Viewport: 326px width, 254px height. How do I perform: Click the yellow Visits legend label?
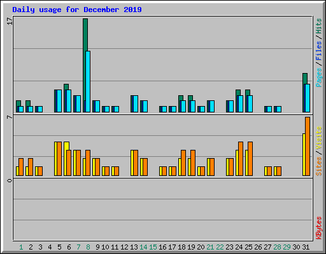[318, 138]
